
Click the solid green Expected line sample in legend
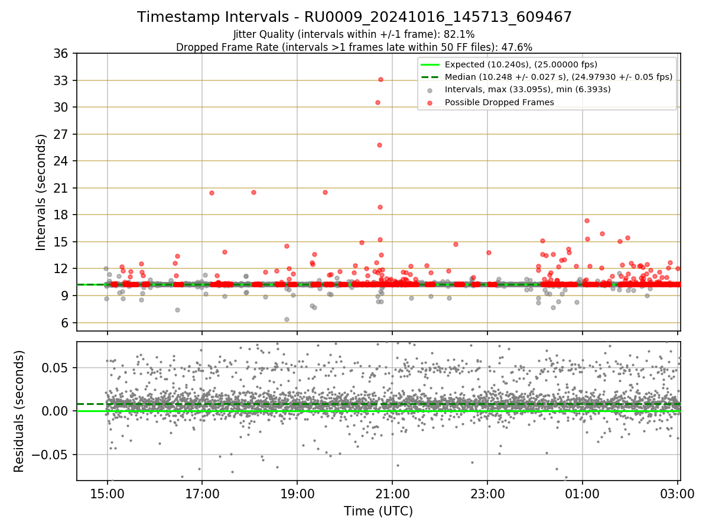(430, 64)
